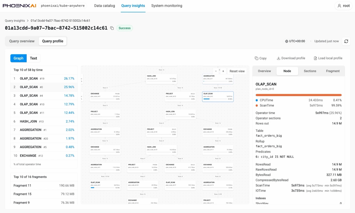
Task: Select OLAP_SCAN #0 in the top operators list
Action: pyautogui.click(x=44, y=87)
